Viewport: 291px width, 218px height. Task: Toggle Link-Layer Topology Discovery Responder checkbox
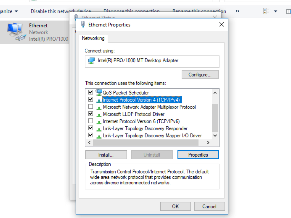[91, 128]
